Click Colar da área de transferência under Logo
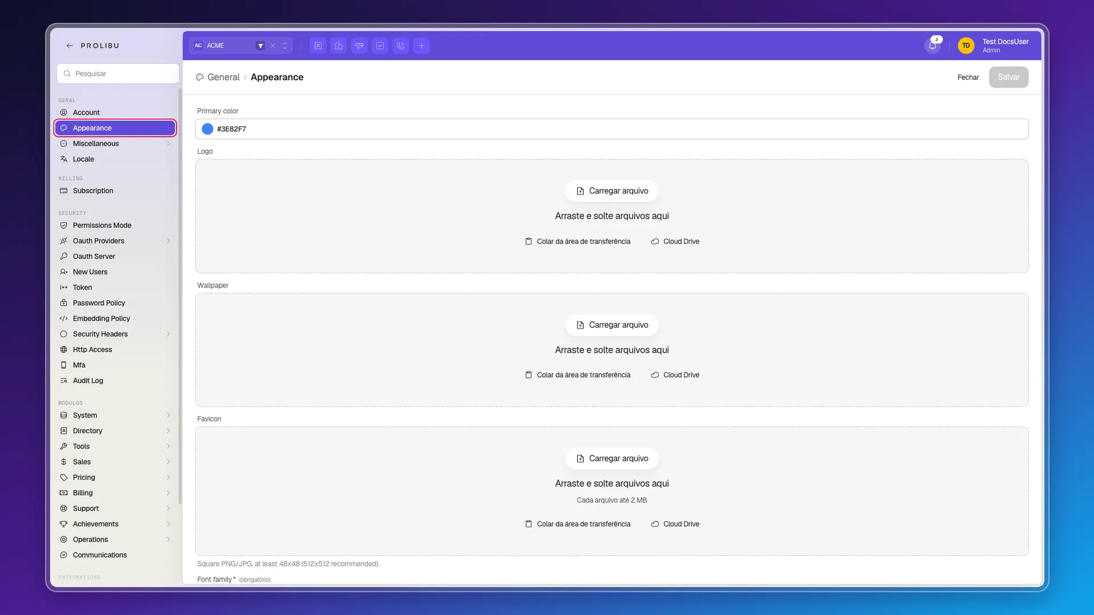This screenshot has width=1094, height=615. [578, 241]
